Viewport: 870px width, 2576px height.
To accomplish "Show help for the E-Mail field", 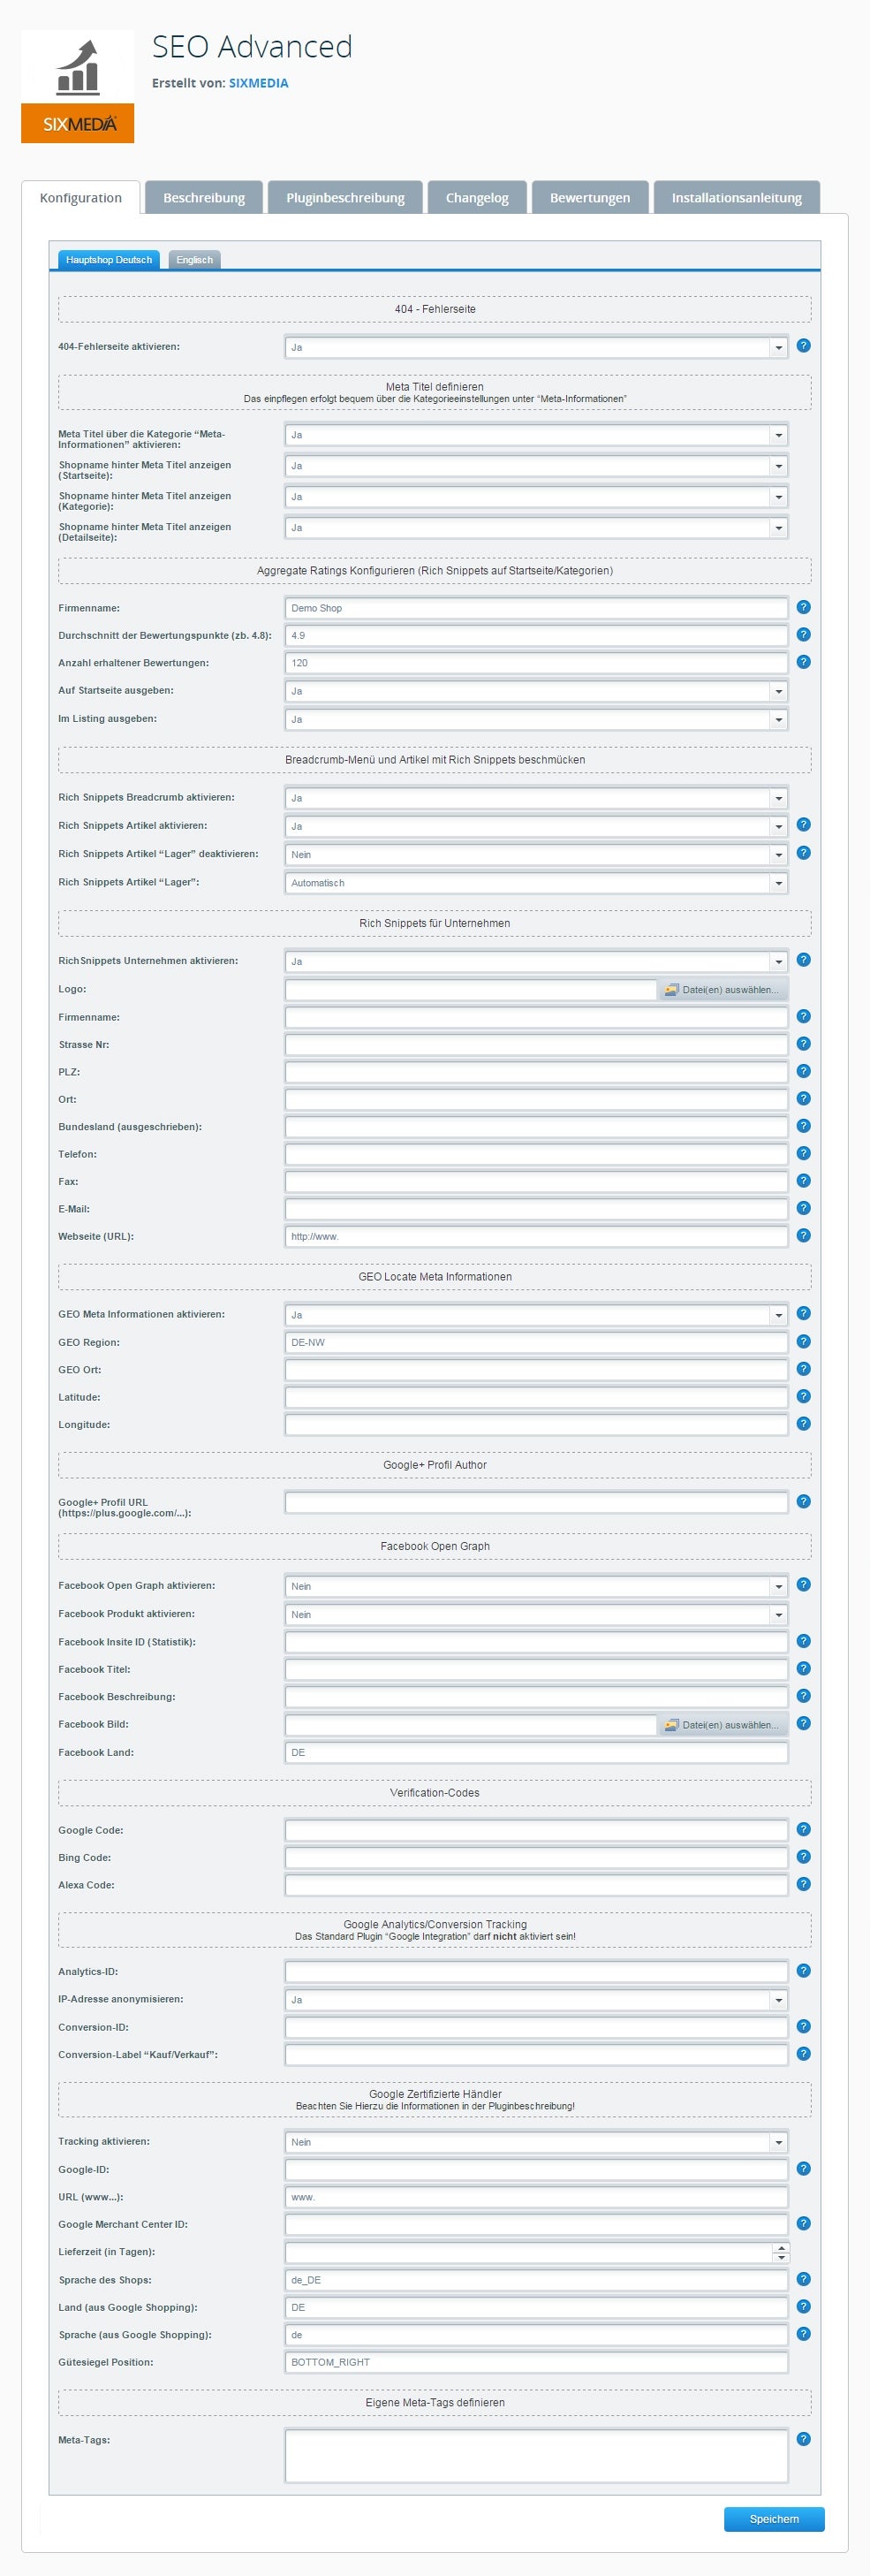I will (803, 1208).
